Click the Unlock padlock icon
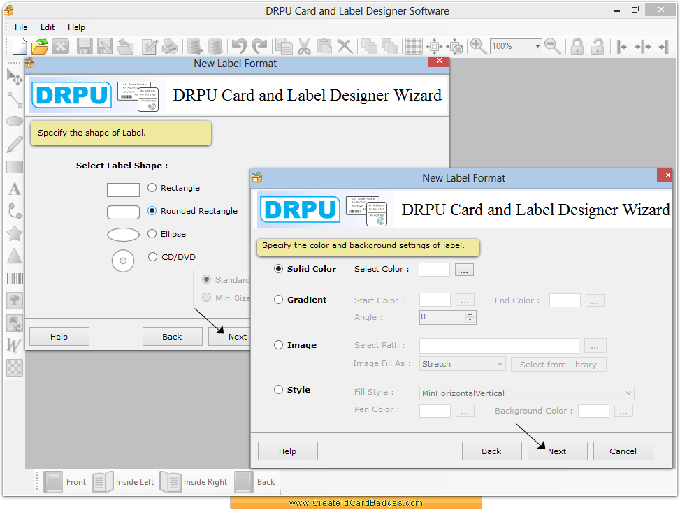 598,46
